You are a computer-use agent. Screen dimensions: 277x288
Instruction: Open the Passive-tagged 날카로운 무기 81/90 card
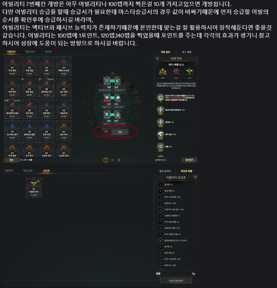pos(46,87)
